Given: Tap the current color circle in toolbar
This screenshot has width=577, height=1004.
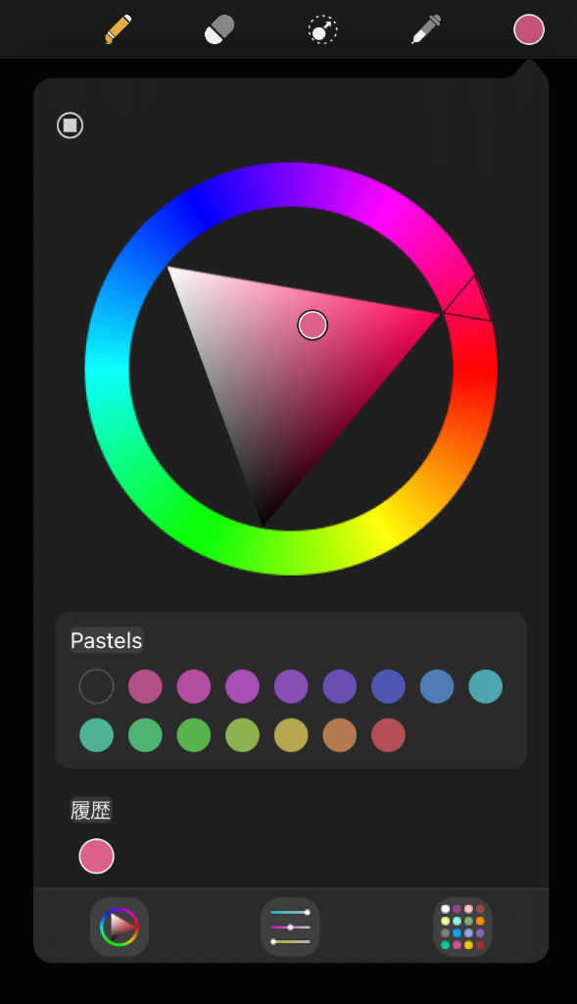Looking at the screenshot, I should click(529, 29).
